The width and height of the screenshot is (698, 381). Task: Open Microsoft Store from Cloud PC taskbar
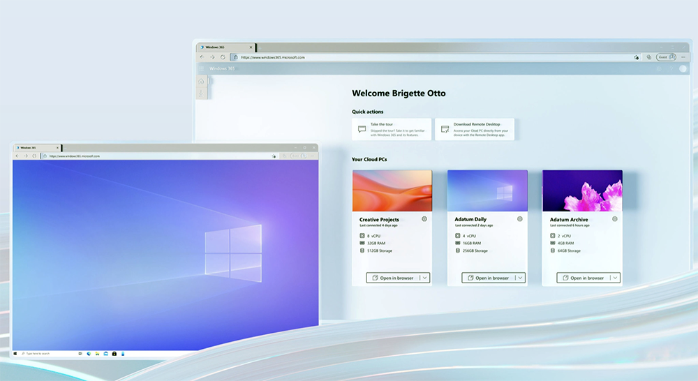point(114,353)
